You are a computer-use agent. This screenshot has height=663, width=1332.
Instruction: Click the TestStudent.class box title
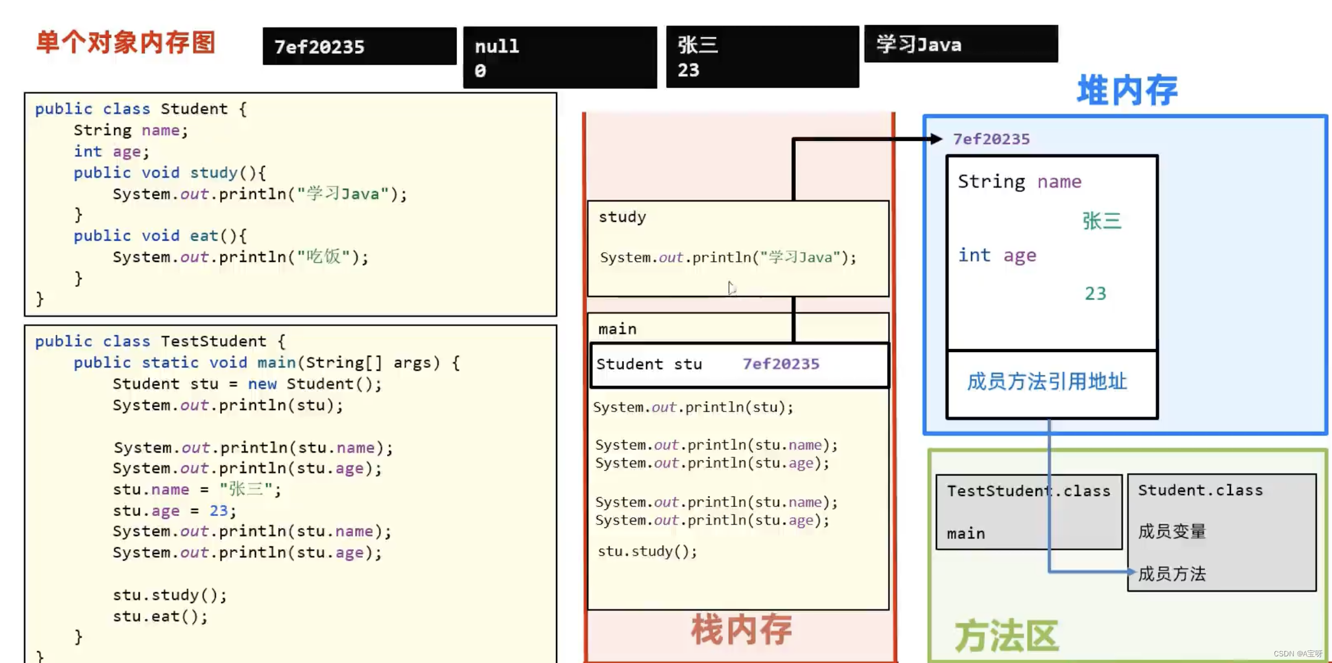(1028, 491)
